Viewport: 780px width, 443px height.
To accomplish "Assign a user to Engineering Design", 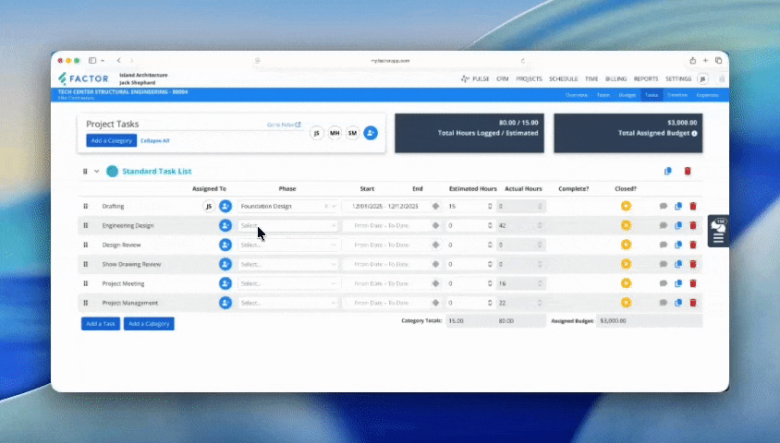I will 225,225.
